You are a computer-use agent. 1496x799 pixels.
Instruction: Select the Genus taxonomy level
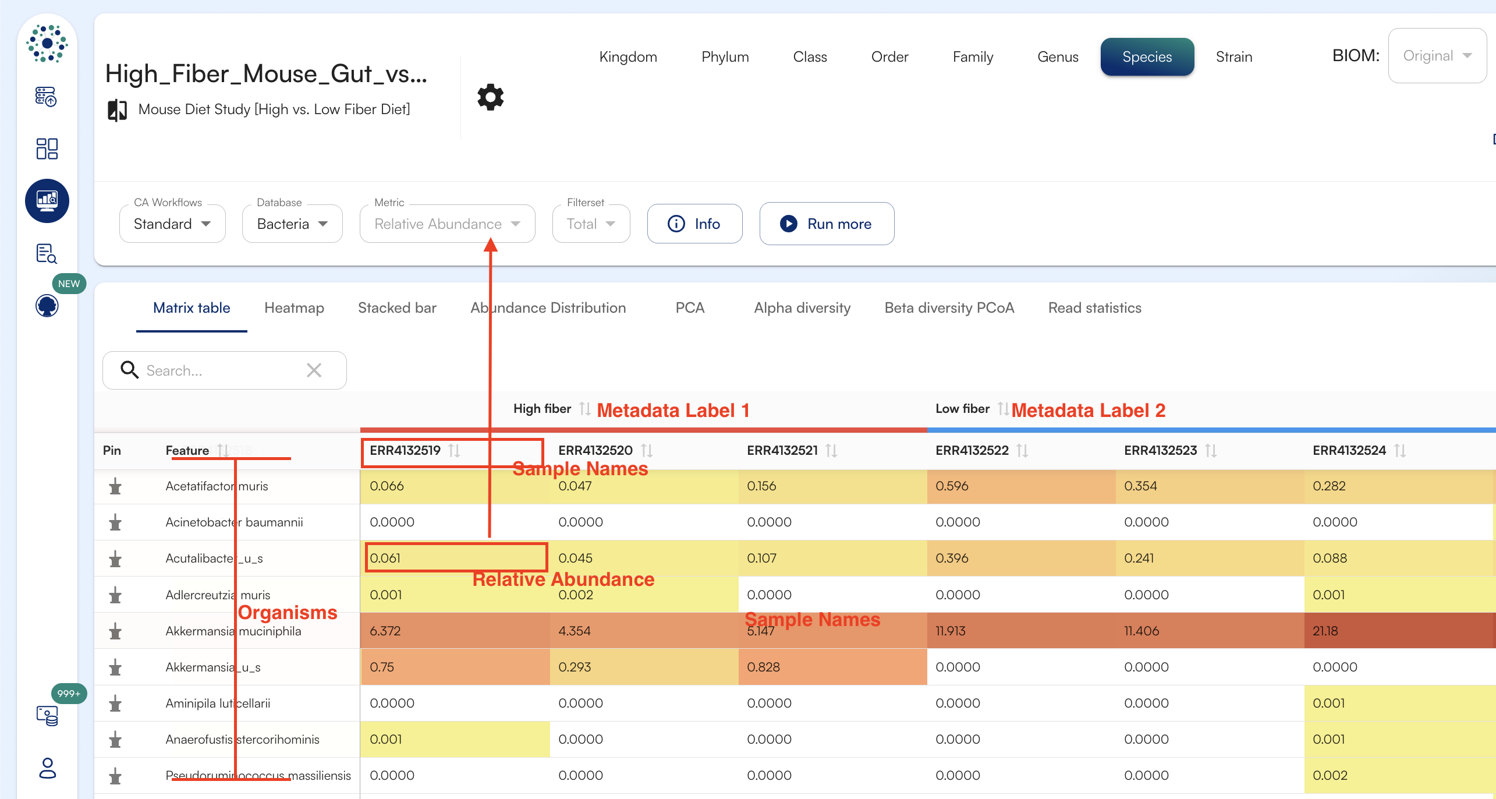(1058, 56)
